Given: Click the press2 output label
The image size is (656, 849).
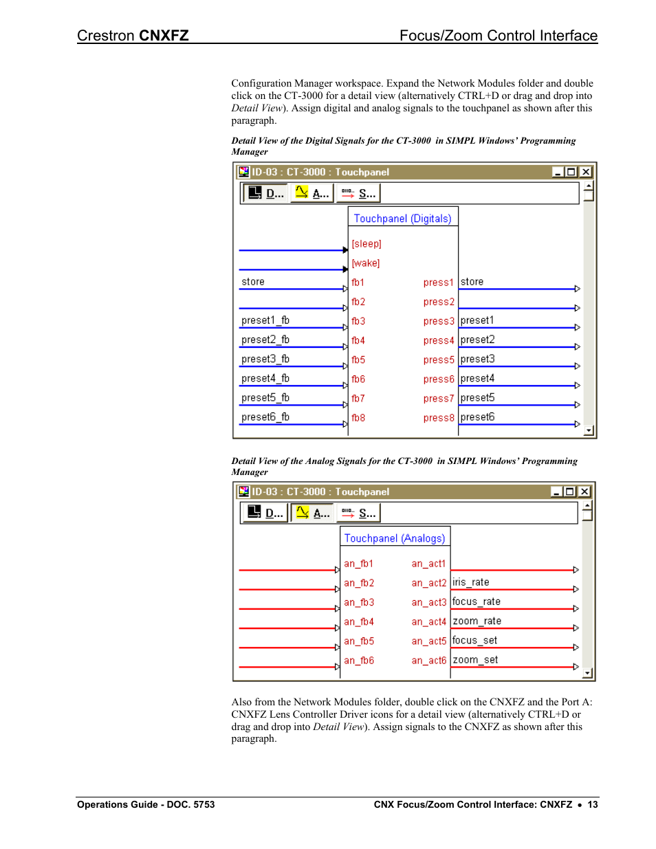Looking at the screenshot, I should tap(439, 302).
